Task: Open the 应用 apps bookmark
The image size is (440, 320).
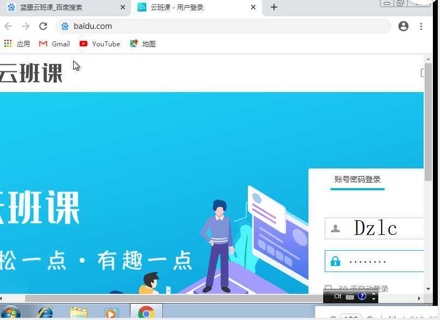Action: [x=17, y=44]
